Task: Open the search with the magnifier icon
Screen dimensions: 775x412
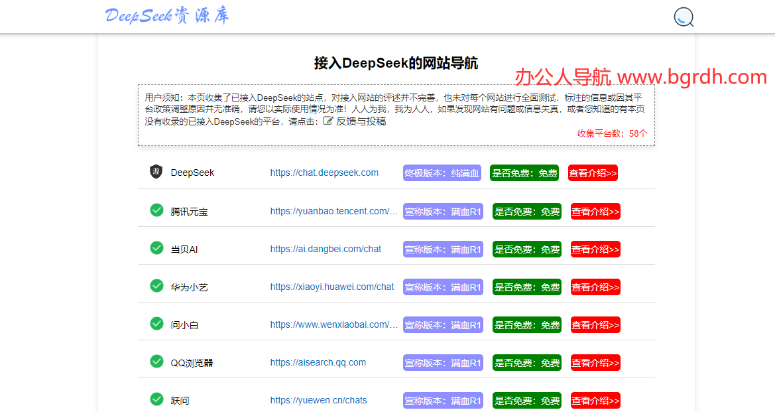Action: point(682,17)
